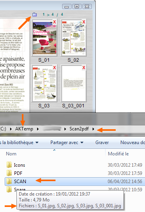Go to AKTemp in the breadcrumb path

pyautogui.click(x=24, y=129)
